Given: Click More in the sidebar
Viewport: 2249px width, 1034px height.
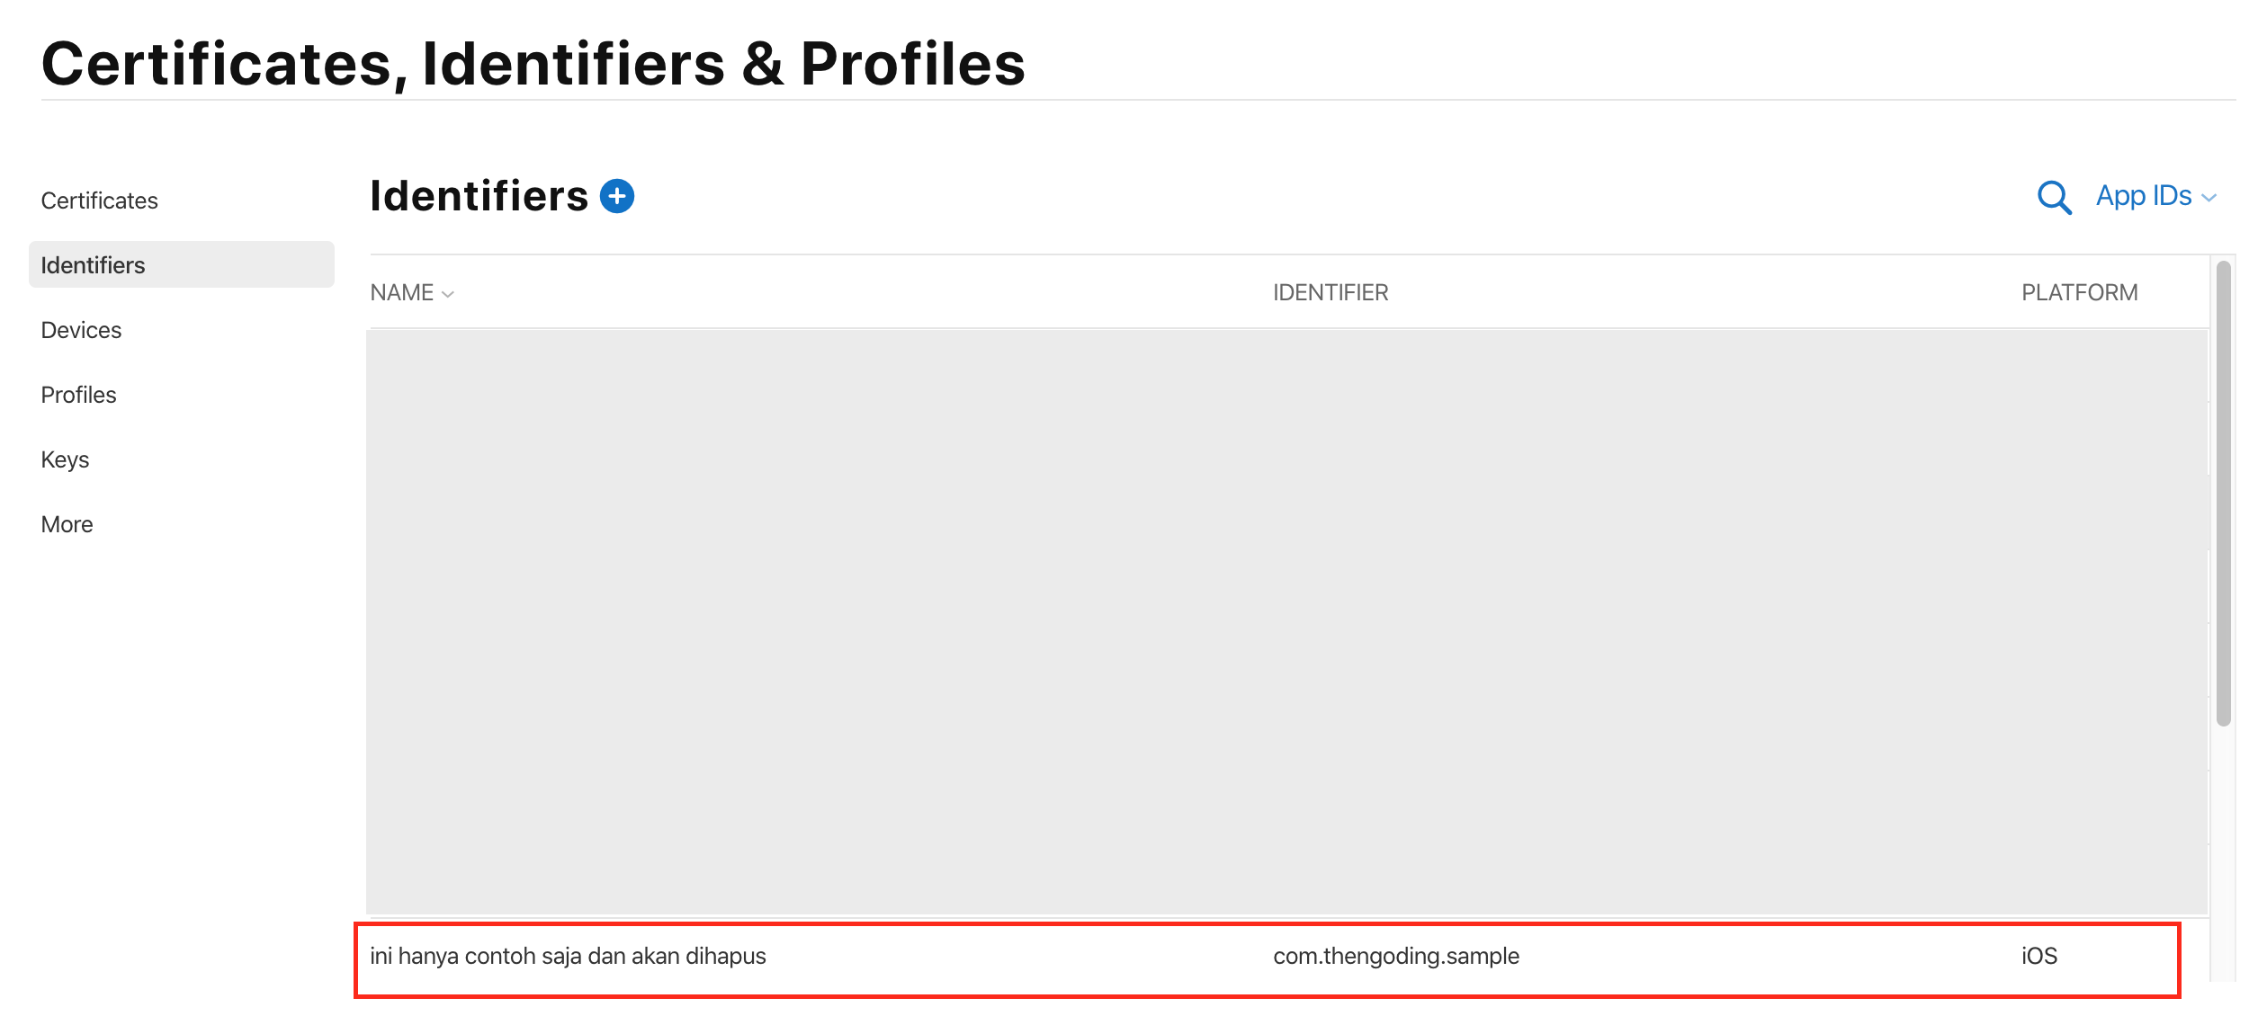Looking at the screenshot, I should click(67, 524).
